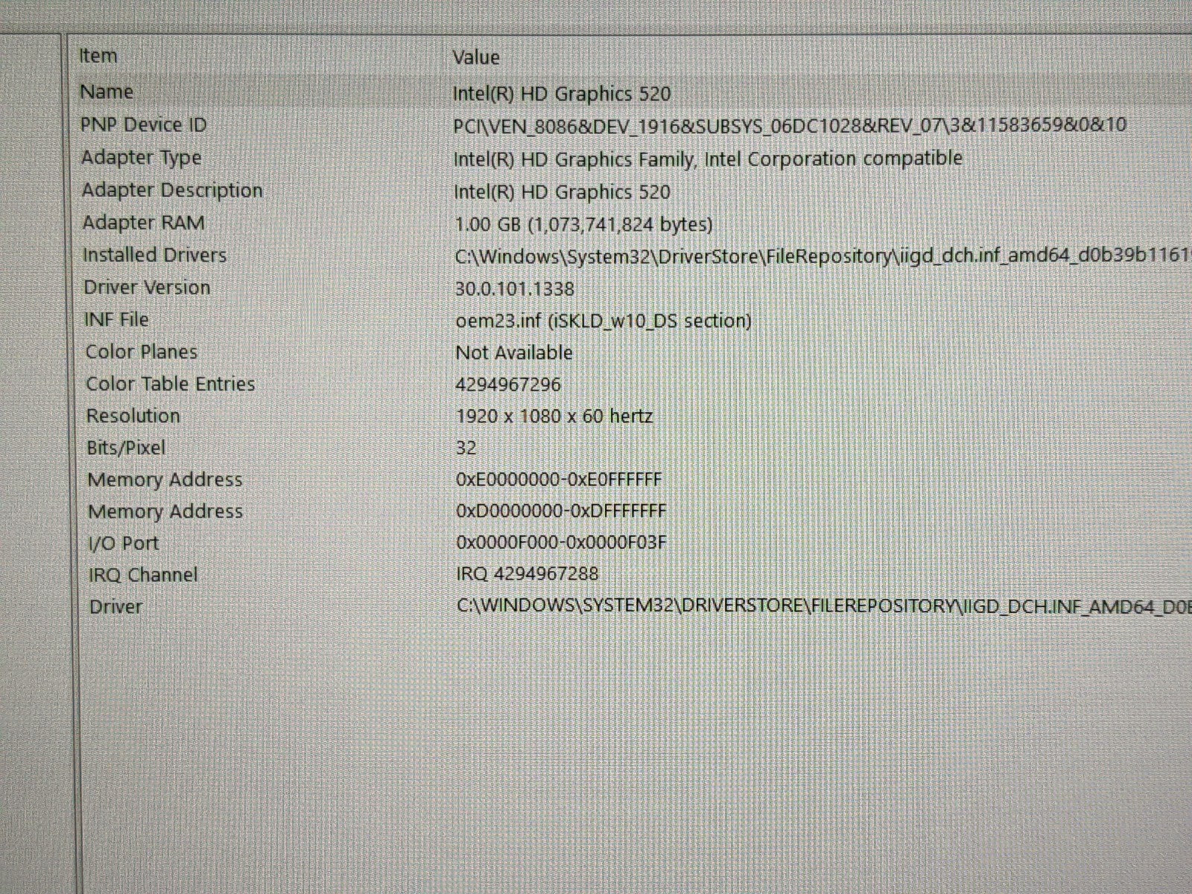Viewport: 1192px width, 894px height.
Task: Select the Adapter RAM row
Action: pyautogui.click(x=143, y=223)
